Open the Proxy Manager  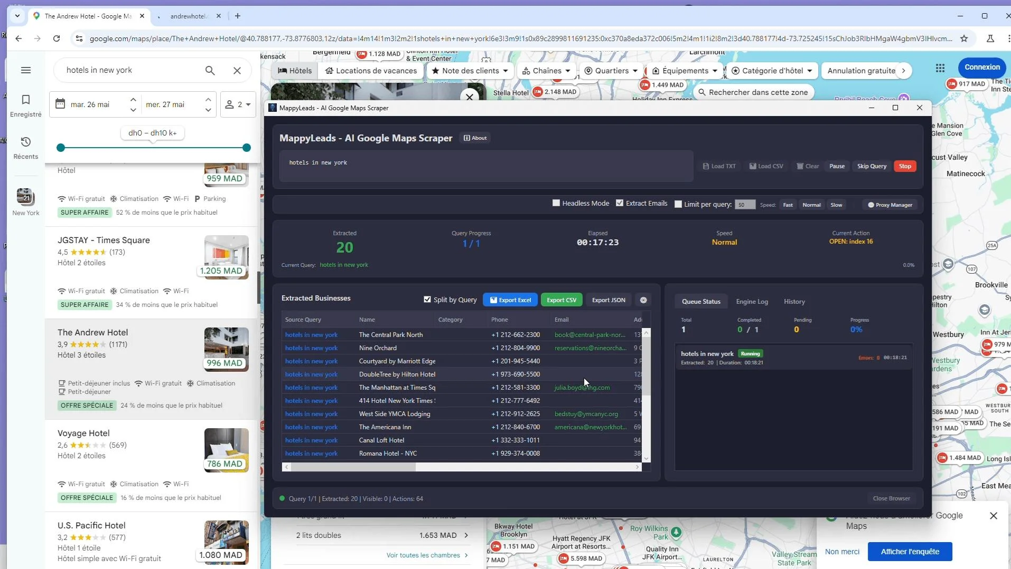click(x=890, y=205)
